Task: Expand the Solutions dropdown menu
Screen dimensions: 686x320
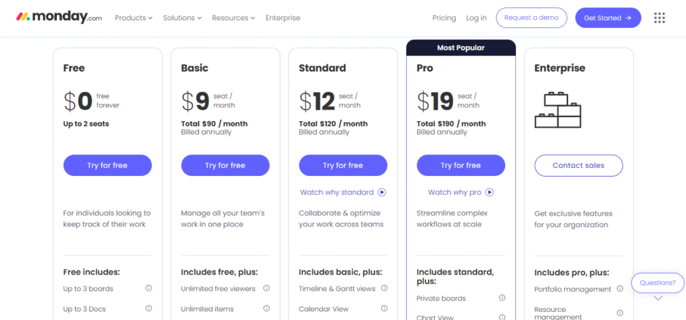Action: (182, 18)
